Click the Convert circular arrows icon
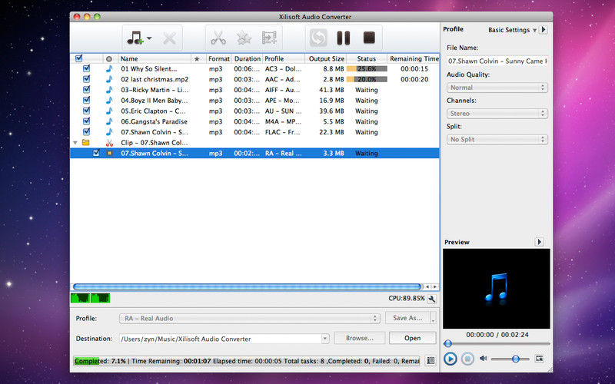This screenshot has width=615, height=384. point(318,38)
